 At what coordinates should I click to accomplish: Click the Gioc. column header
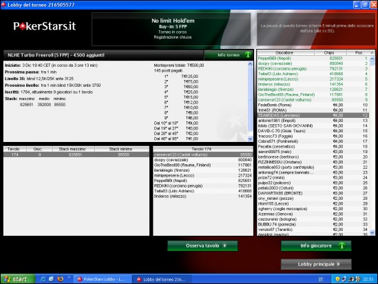point(39,149)
